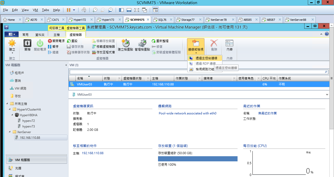Click the 關機 shutdown icon
The width and height of the screenshot is (334, 177).
click(x=27, y=43)
